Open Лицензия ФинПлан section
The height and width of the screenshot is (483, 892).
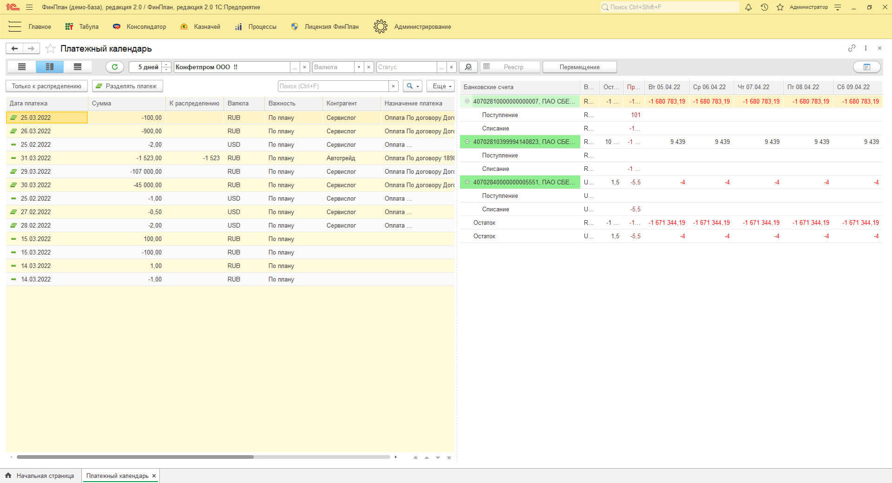(325, 26)
